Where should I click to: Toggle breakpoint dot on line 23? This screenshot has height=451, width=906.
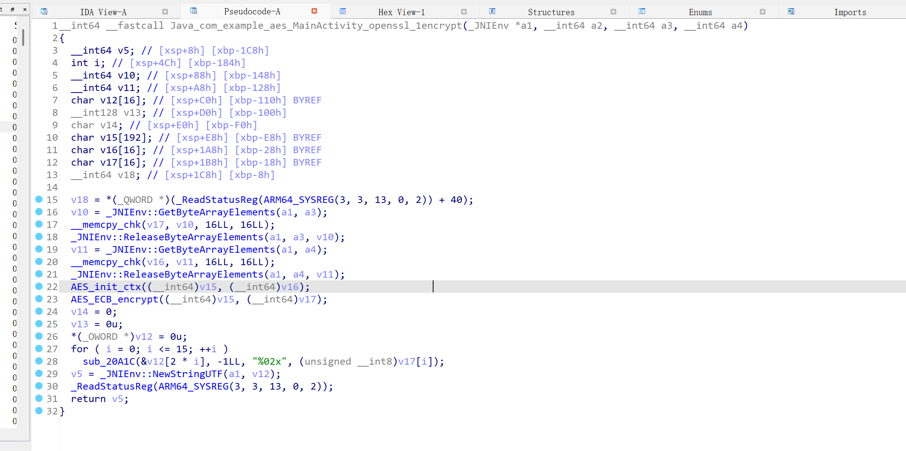[x=39, y=299]
